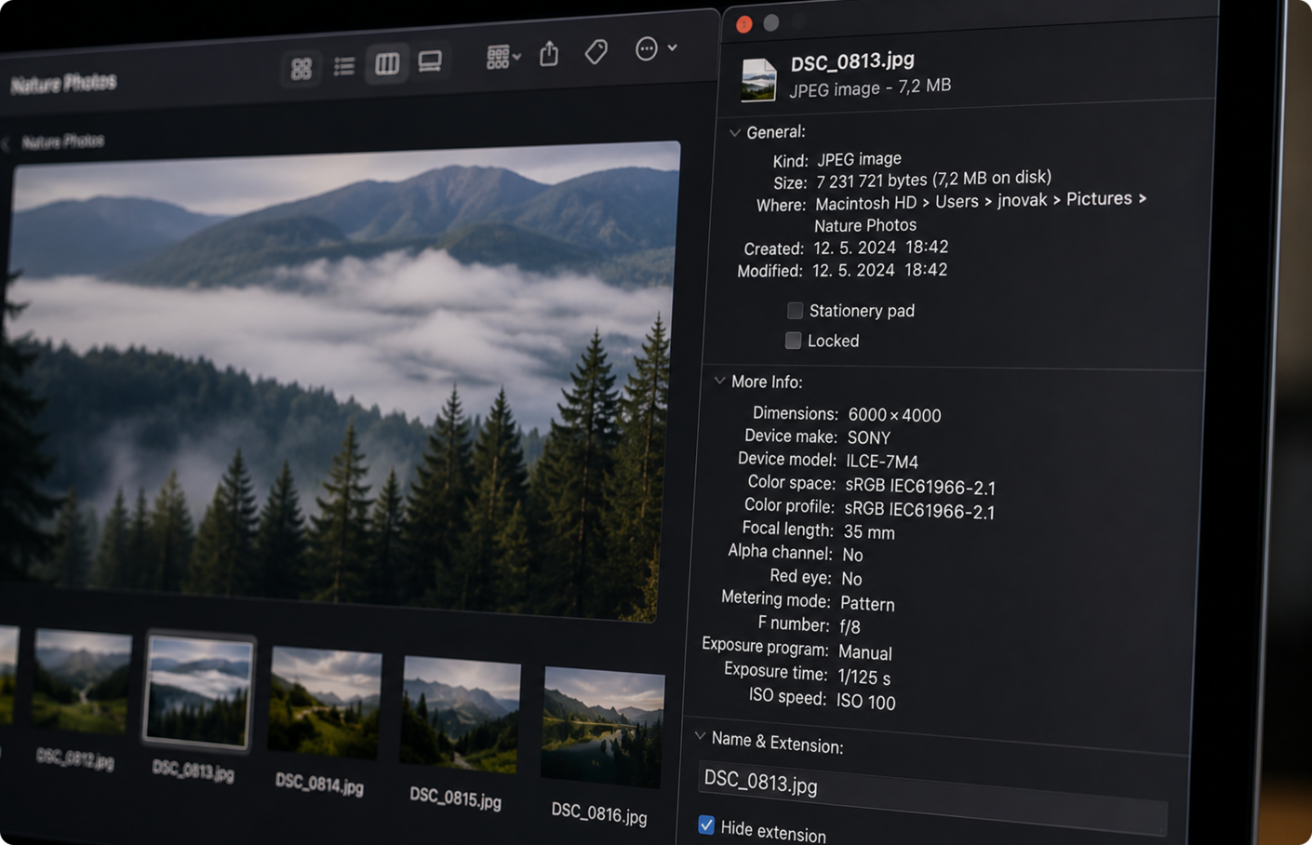
Task: Open the tag editor icon
Action: tap(596, 51)
